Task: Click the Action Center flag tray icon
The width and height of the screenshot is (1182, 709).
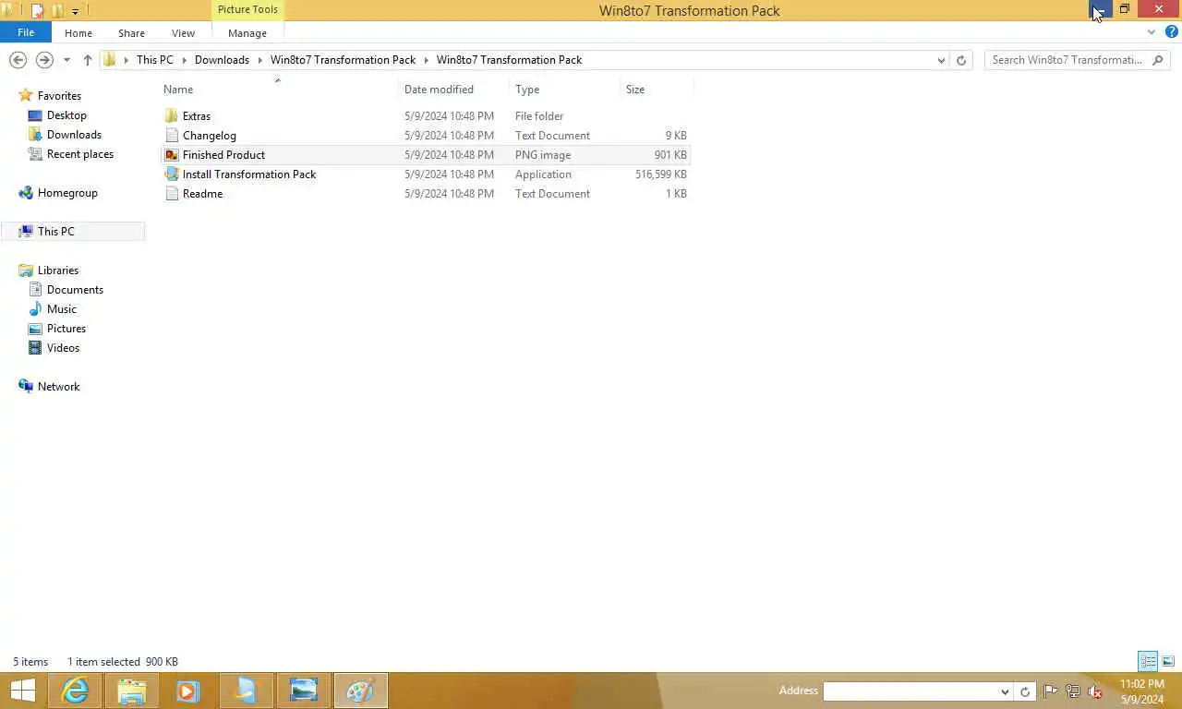Action: (x=1051, y=691)
